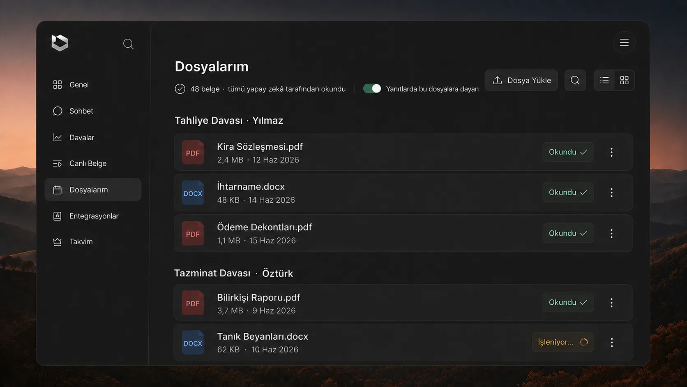Open the Kira Sözleşmesi.pdf file name
Viewport: 687px width, 387px height.
click(x=260, y=147)
